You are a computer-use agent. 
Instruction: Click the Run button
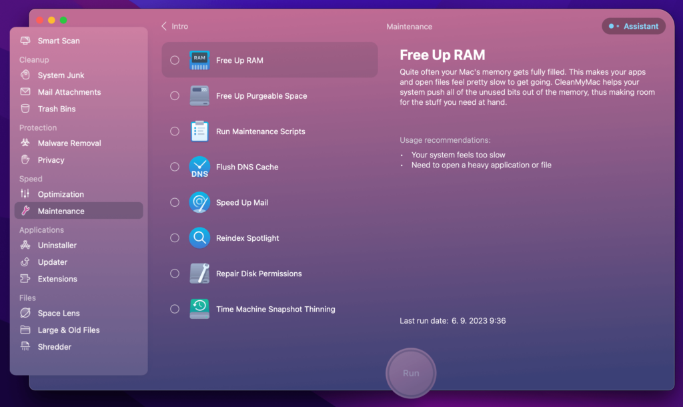(x=411, y=373)
